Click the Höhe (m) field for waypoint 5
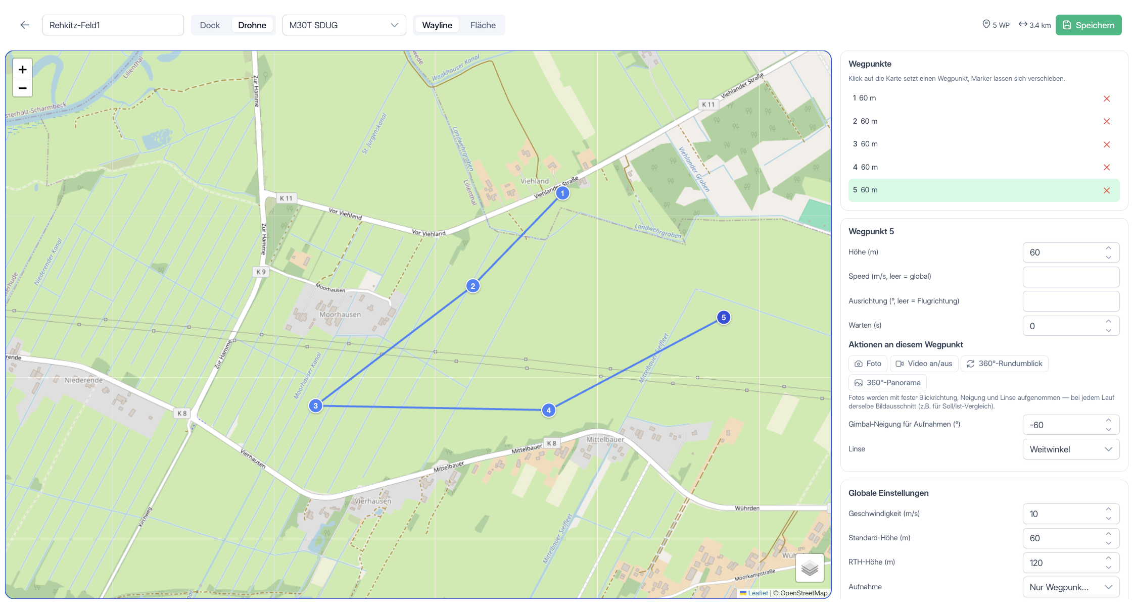 coord(1071,252)
